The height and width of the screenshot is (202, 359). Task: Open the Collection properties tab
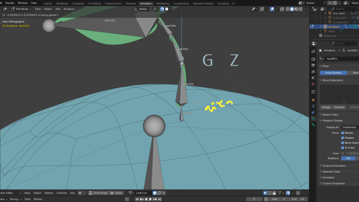coord(313,92)
